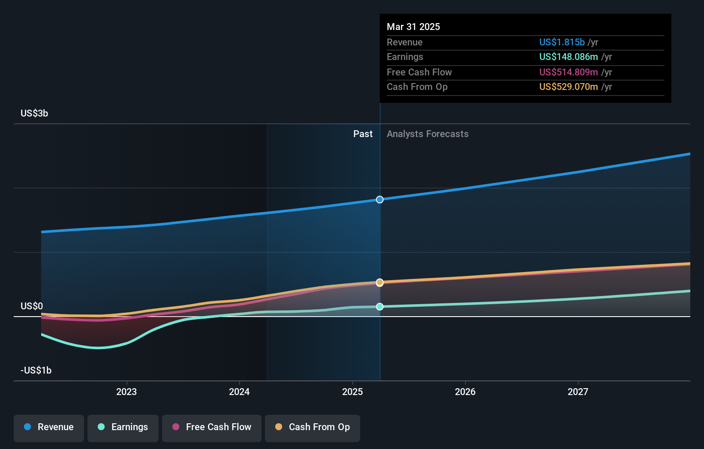Click the pink Free Cash Flow legend dot

pyautogui.click(x=176, y=427)
